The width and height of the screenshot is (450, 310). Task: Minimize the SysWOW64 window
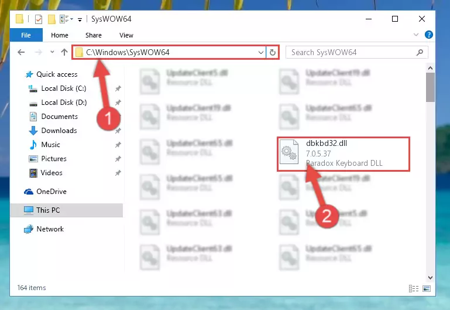pyautogui.click(x=369, y=19)
